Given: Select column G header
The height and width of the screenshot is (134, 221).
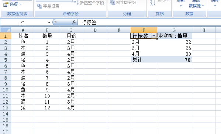Looking at the screenshot, I should (174, 30).
